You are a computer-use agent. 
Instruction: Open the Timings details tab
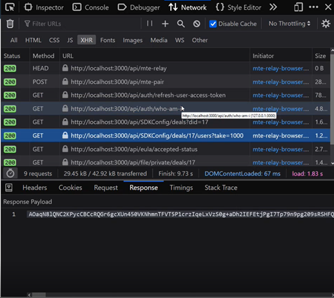coord(181,187)
